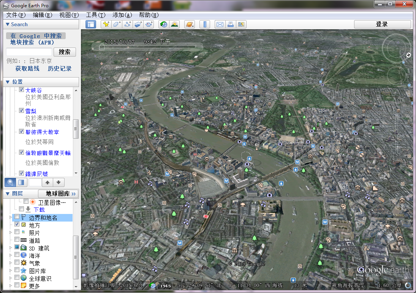Expand the 更多 tree node
The image size is (416, 293).
click(x=11, y=286)
